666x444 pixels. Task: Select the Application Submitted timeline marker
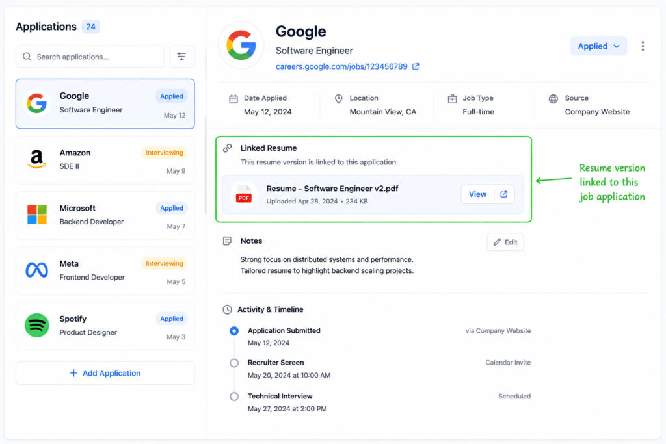[x=234, y=331]
